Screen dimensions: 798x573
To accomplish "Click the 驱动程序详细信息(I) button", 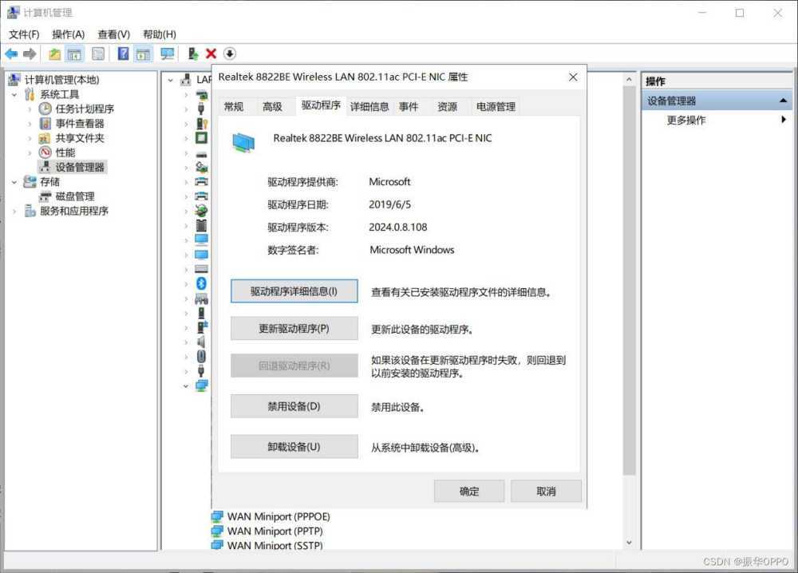I will 294,290.
